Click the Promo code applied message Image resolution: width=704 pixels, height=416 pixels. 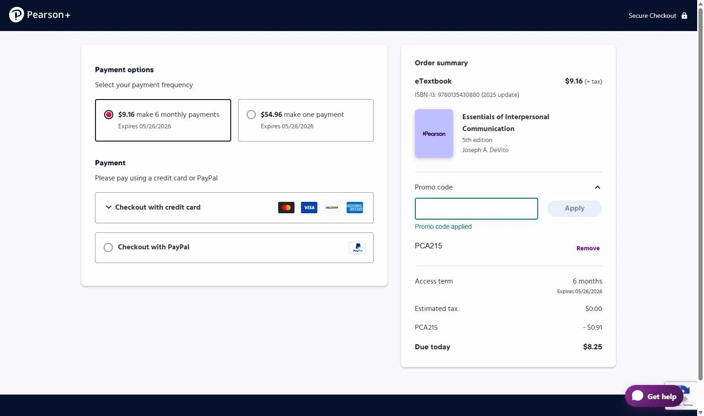point(443,226)
